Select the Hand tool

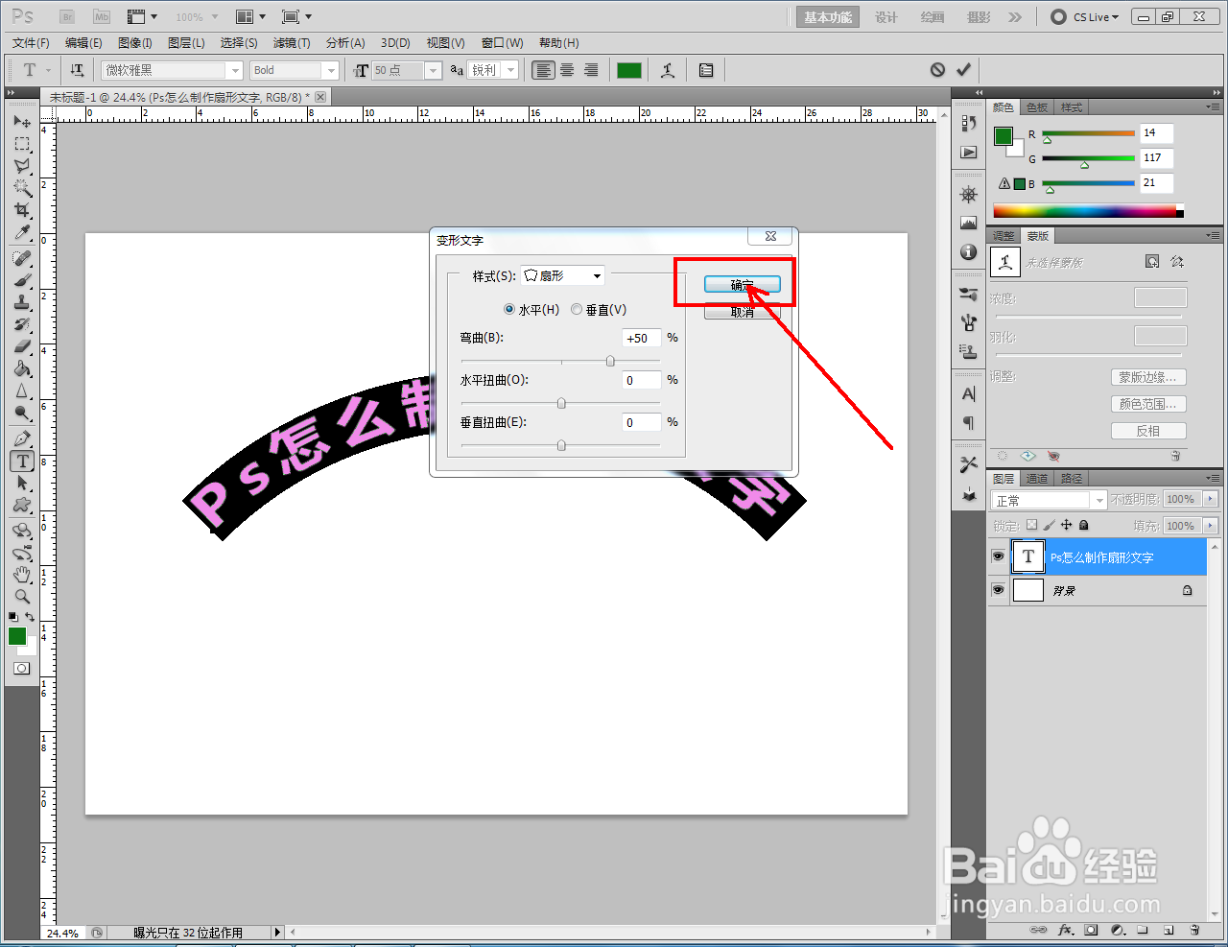(22, 575)
